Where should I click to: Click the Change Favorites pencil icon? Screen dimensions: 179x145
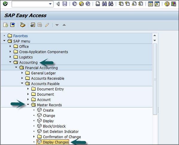coord(47,25)
